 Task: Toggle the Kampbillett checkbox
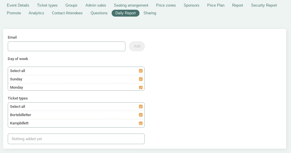(x=141, y=123)
